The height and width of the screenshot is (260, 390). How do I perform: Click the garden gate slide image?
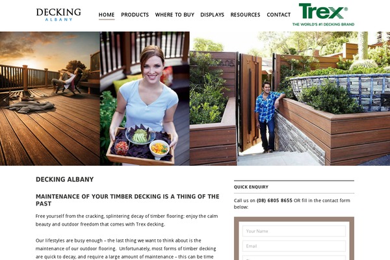coord(290,99)
